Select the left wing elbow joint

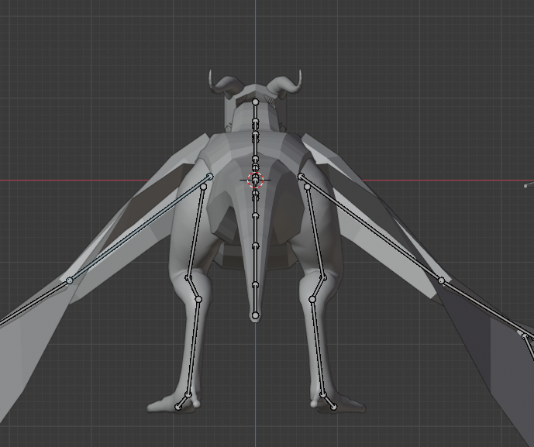click(x=70, y=280)
